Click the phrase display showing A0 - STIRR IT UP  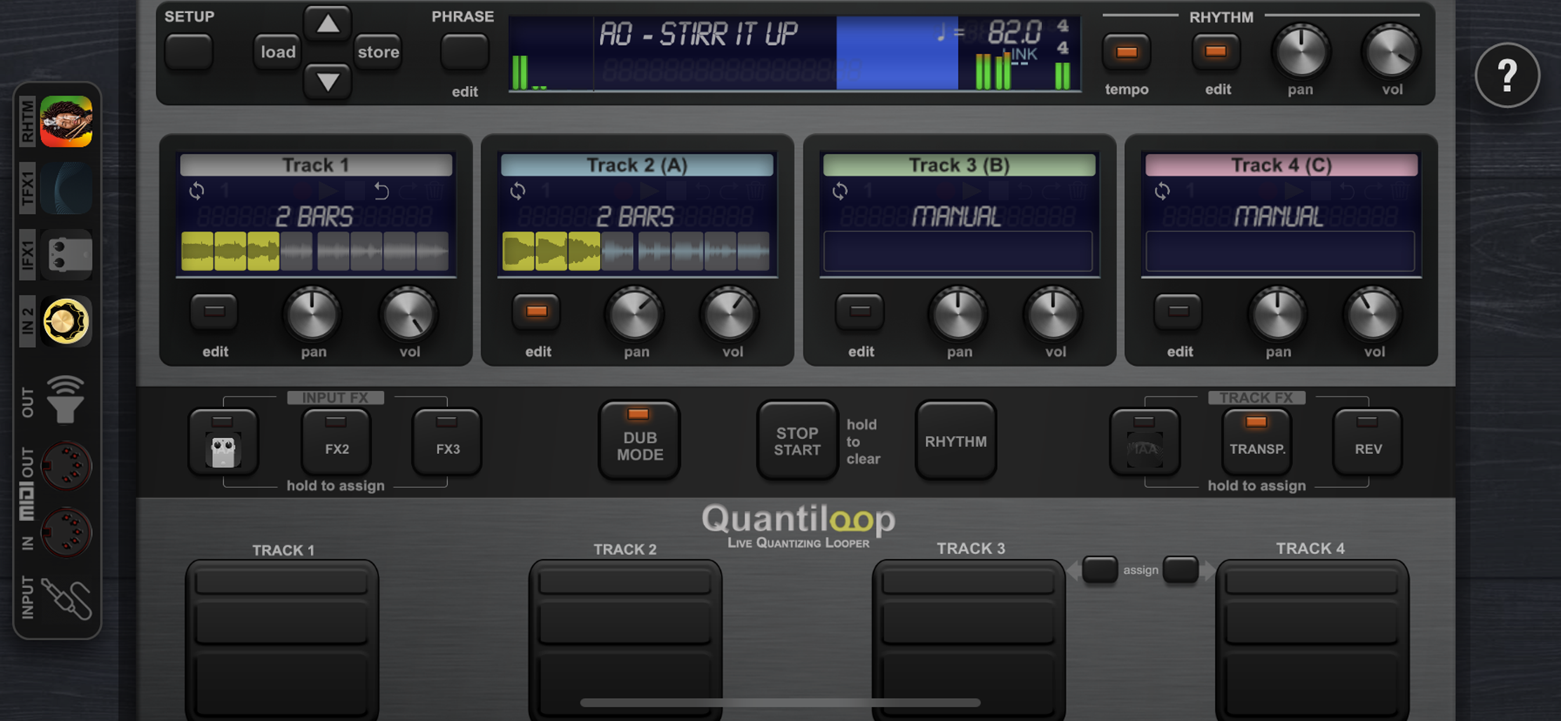(697, 34)
